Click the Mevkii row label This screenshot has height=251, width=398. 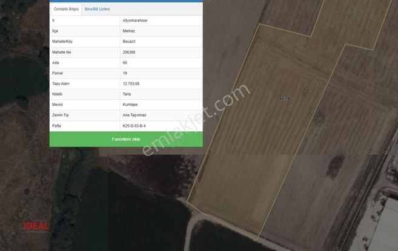coord(58,105)
